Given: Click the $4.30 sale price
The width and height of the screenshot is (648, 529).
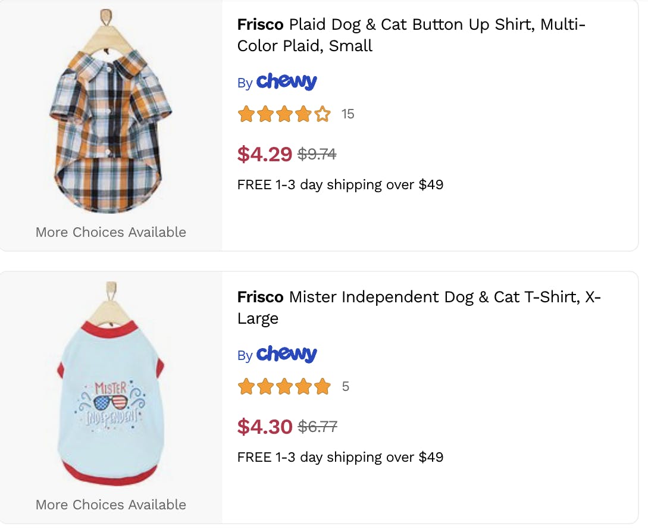Looking at the screenshot, I should click(x=264, y=426).
